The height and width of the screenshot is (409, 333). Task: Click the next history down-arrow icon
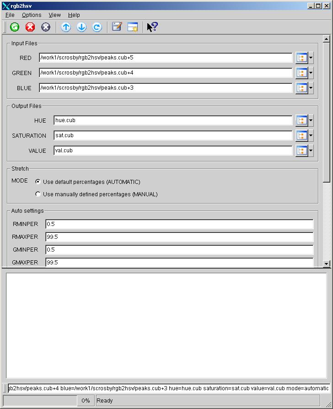pos(81,27)
